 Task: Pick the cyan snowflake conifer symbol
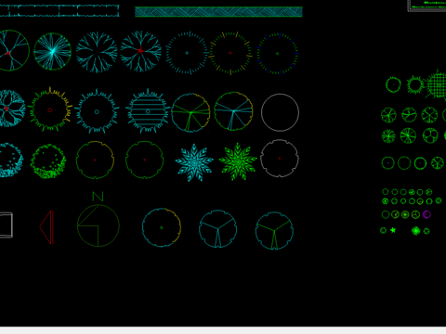coord(194,162)
